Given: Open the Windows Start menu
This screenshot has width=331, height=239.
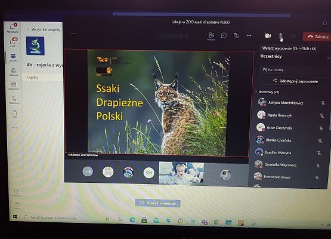Looking at the screenshot, I should [x=15, y=216].
